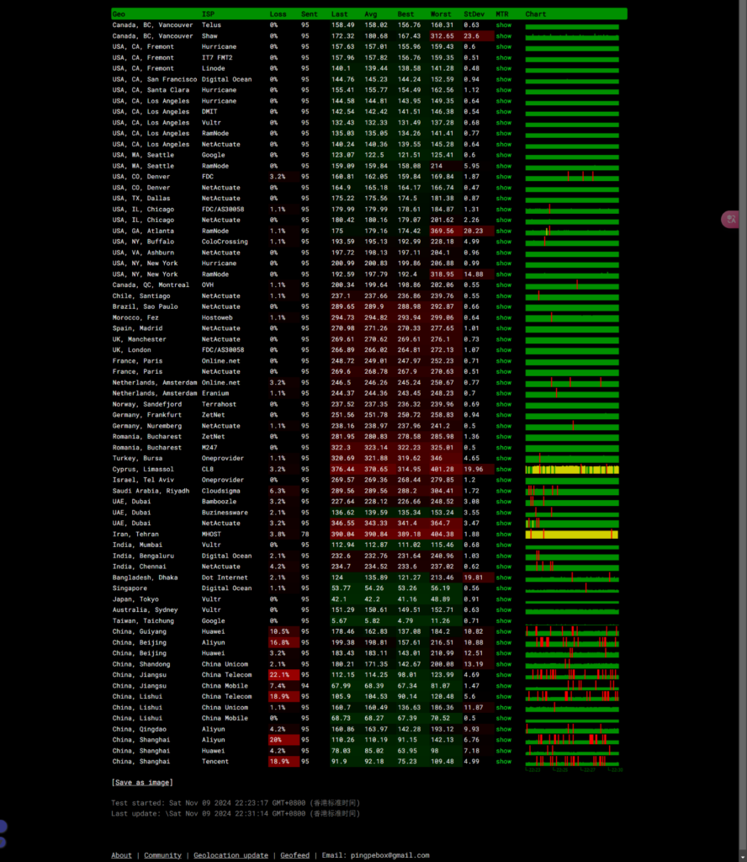Show MTR for Japan Tokyo Vultr row
Screen dimensions: 747x862
[504, 599]
